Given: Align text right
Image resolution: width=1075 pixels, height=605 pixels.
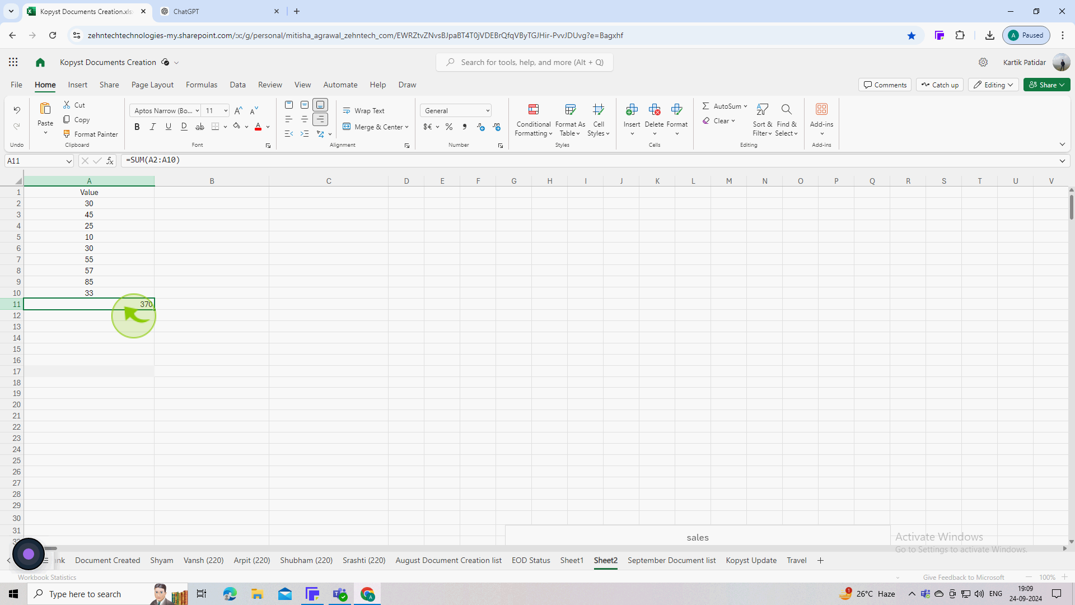Looking at the screenshot, I should coord(320,119).
